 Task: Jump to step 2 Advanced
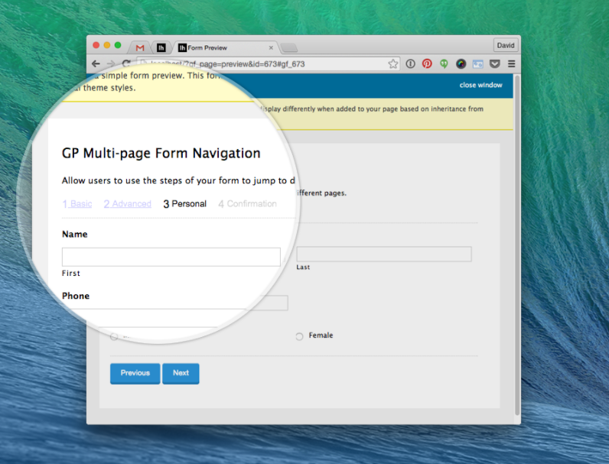click(x=128, y=203)
